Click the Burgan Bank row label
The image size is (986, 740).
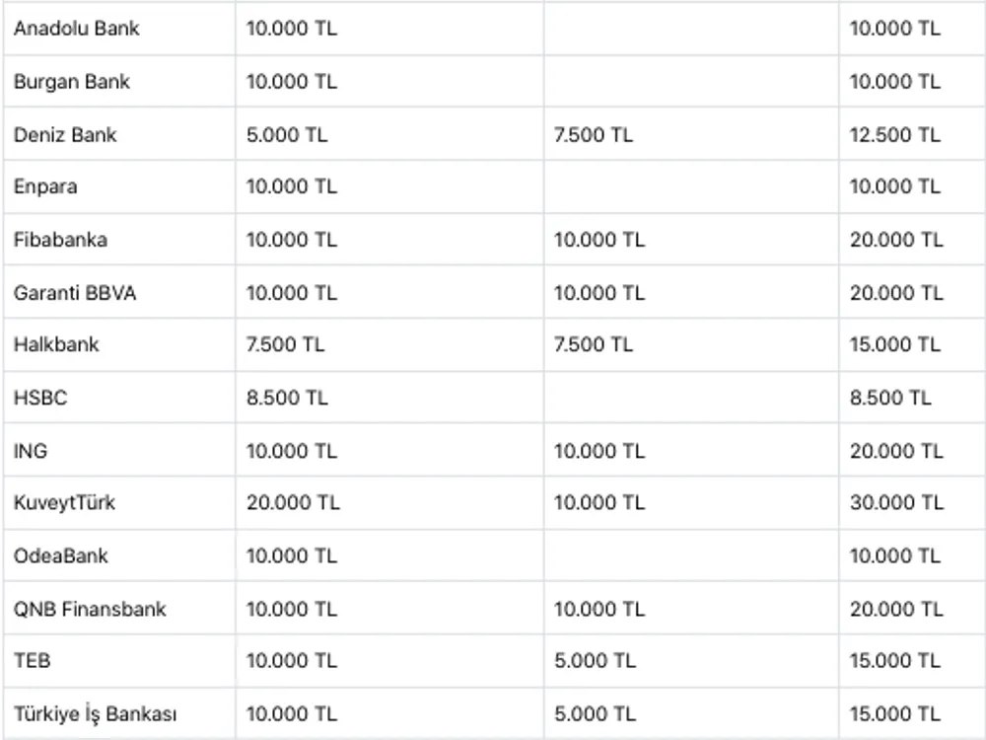pos(72,82)
